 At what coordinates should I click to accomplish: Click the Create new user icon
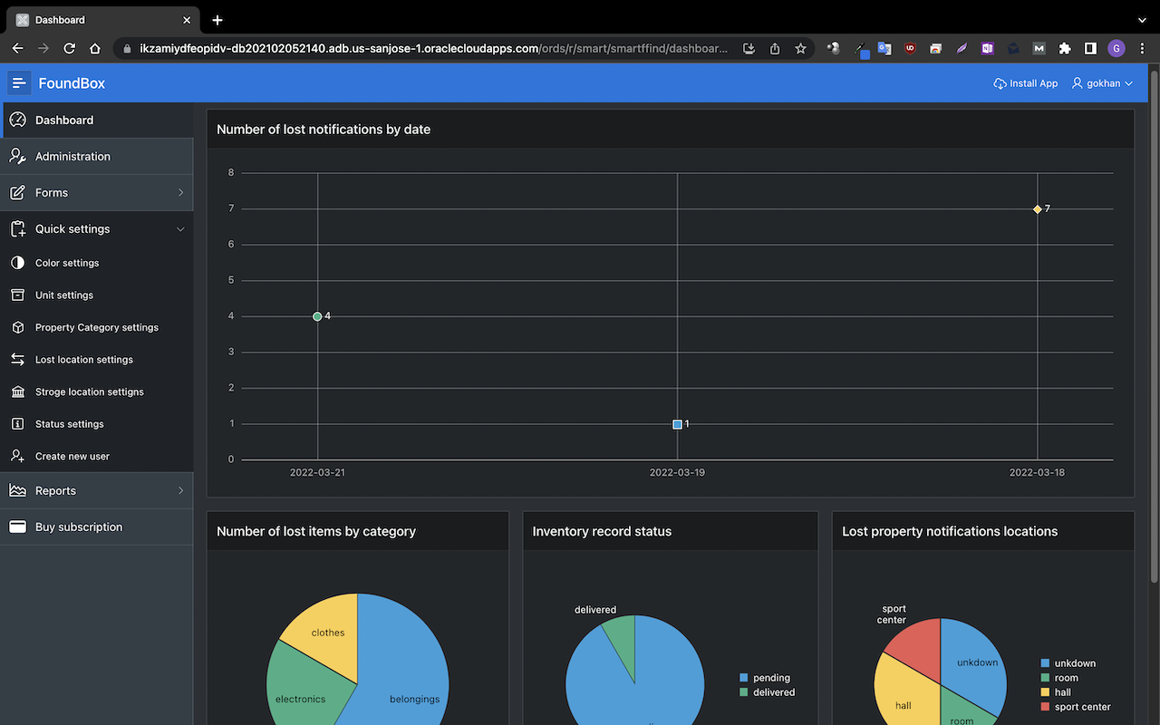click(x=17, y=457)
